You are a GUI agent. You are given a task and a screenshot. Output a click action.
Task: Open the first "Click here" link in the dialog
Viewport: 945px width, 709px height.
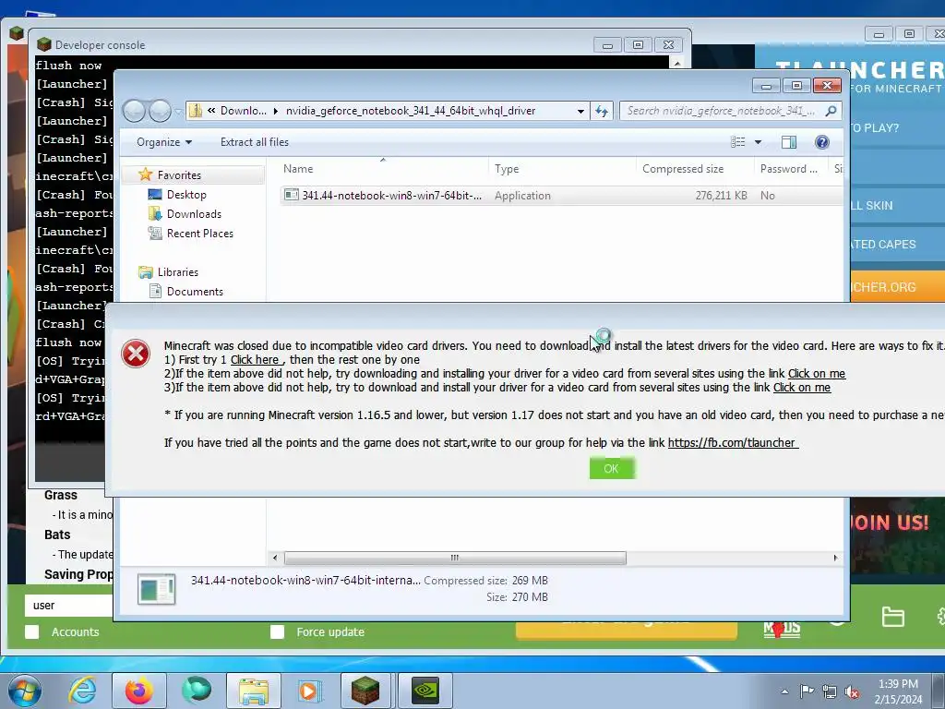[x=255, y=360]
